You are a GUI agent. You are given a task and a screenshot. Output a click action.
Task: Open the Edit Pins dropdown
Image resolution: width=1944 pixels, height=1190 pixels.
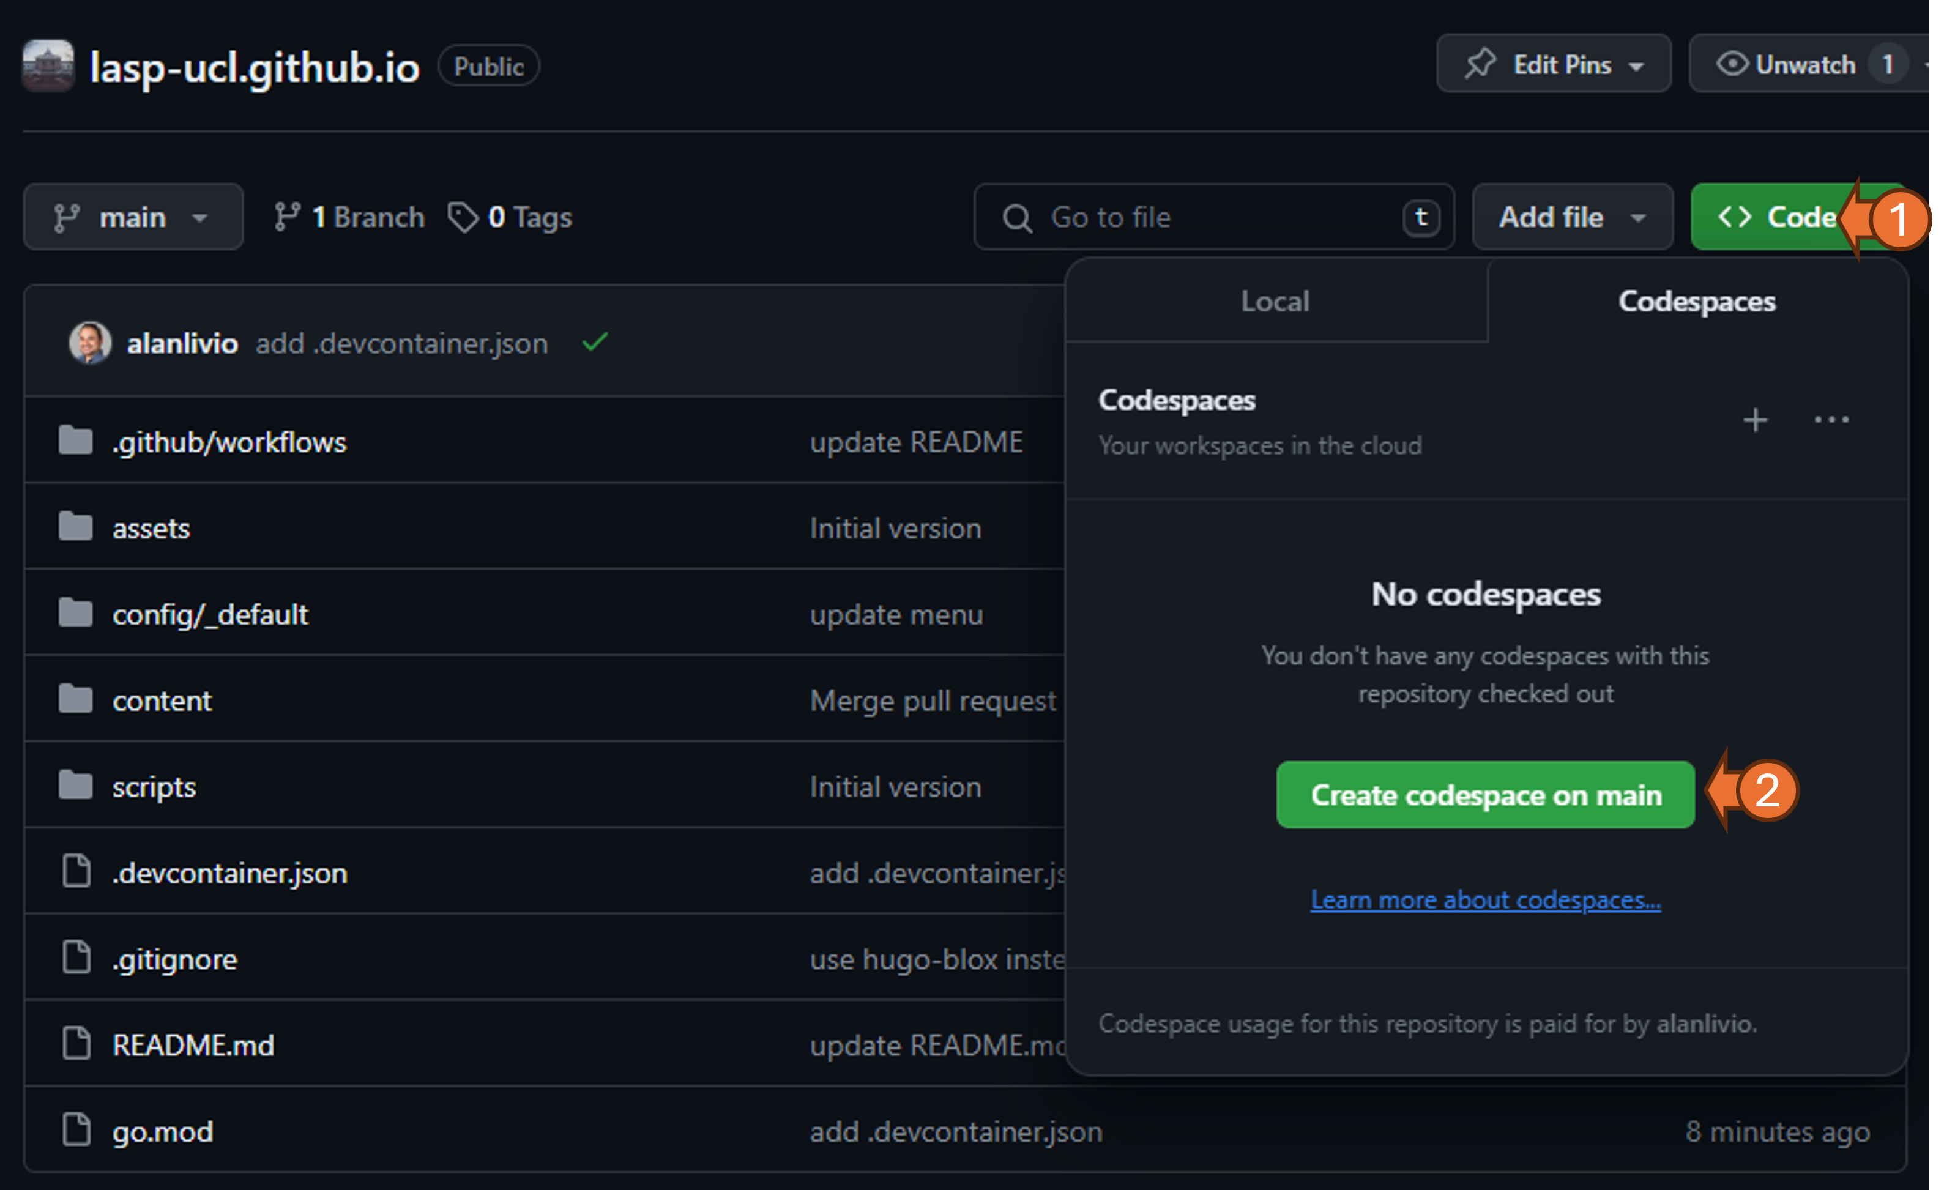pyautogui.click(x=1552, y=65)
